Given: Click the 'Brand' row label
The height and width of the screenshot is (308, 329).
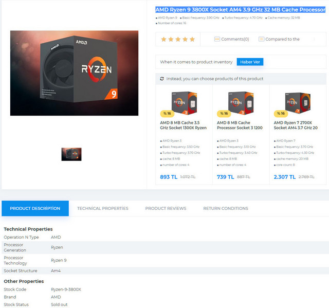Looking at the screenshot, I should tap(10, 297).
